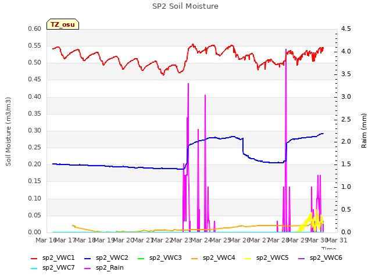Click the Raim (mm) axis label
The height and width of the screenshot is (279, 372).
tap(364, 131)
